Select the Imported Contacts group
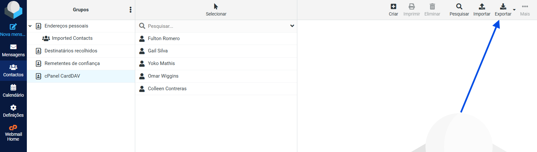The height and width of the screenshot is (152, 537). (72, 38)
